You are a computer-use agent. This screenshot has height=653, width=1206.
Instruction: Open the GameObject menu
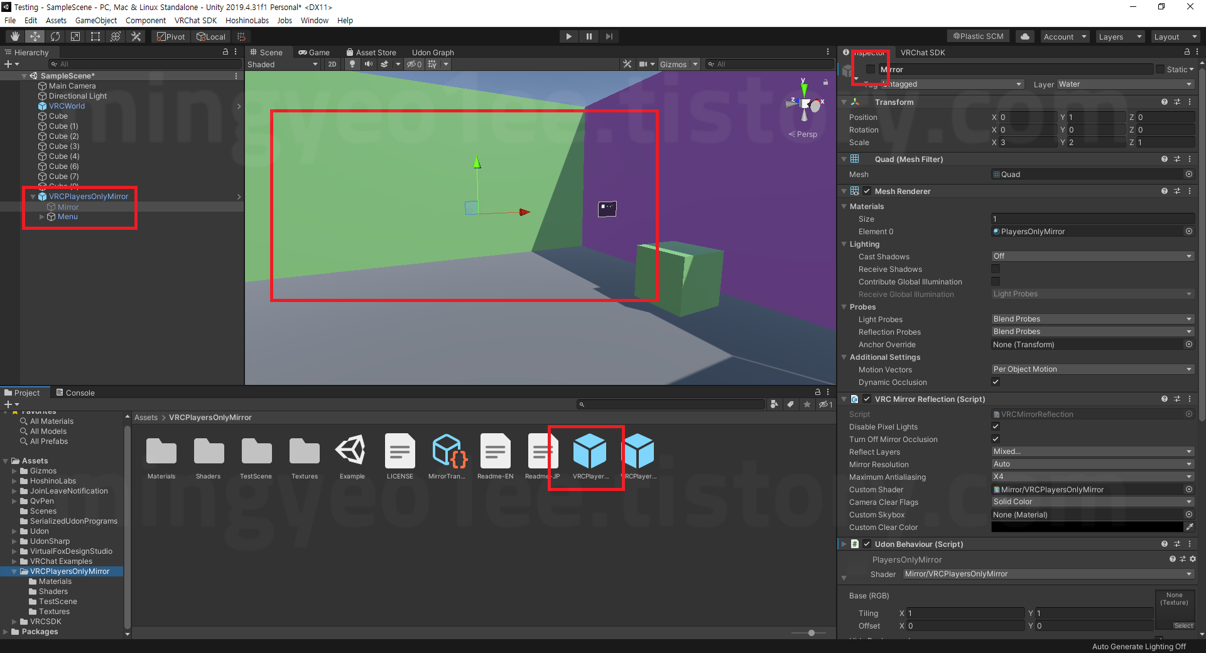click(x=96, y=20)
